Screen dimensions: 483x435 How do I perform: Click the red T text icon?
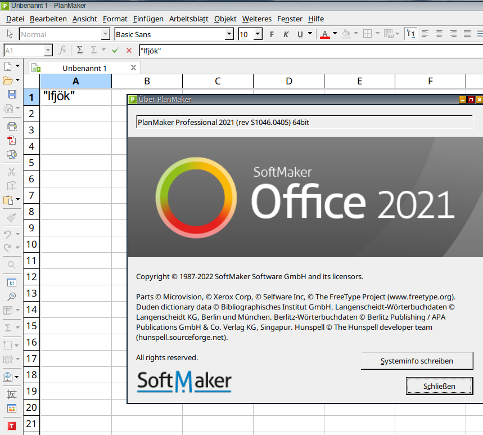12,426
